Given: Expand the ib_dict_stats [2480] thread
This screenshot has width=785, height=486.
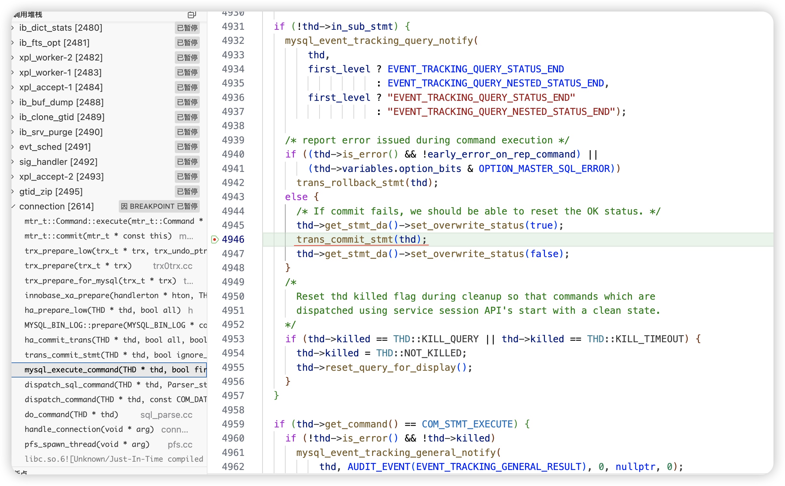Looking at the screenshot, I should (x=13, y=28).
